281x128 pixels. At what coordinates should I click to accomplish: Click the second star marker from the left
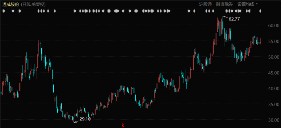click(13, 11)
